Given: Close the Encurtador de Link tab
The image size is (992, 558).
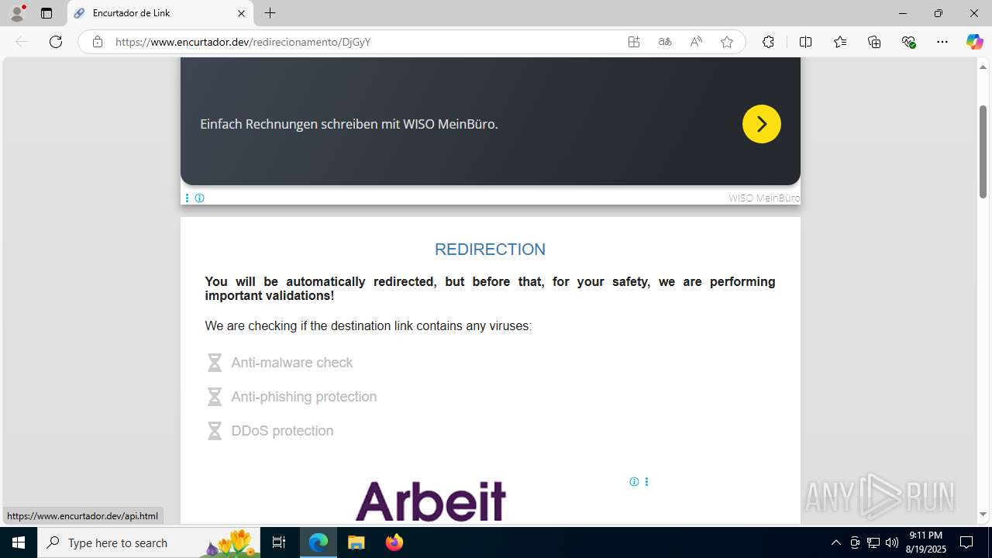Looking at the screenshot, I should 241,13.
